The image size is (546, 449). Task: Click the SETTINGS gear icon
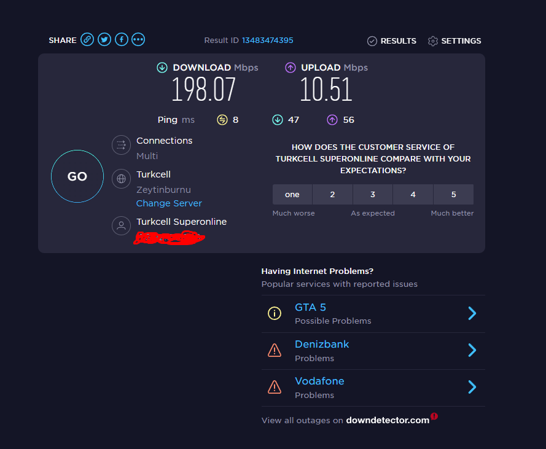[x=433, y=41]
